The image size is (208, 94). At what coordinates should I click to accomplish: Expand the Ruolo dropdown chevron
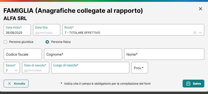coord(200,33)
